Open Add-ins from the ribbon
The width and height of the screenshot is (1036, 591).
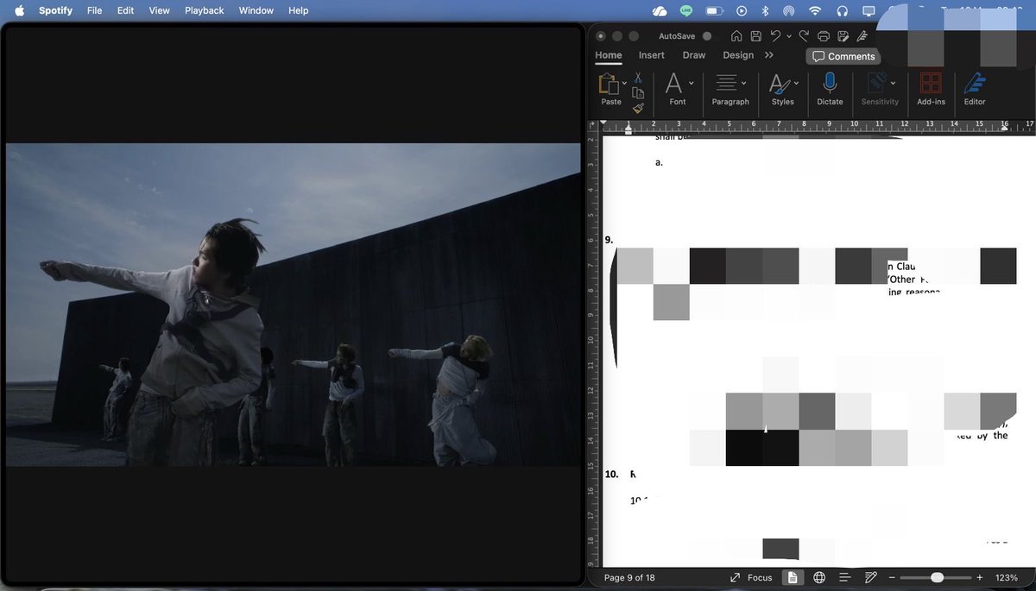click(931, 90)
